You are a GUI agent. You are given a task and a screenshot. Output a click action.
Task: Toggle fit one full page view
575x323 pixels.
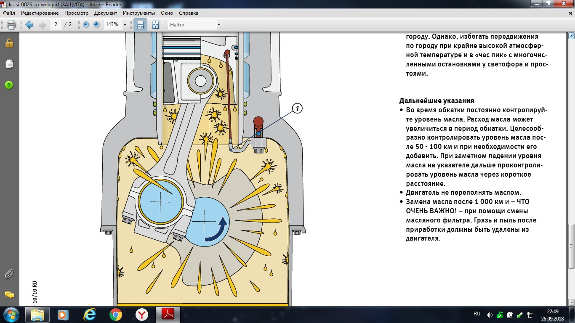coord(155,25)
